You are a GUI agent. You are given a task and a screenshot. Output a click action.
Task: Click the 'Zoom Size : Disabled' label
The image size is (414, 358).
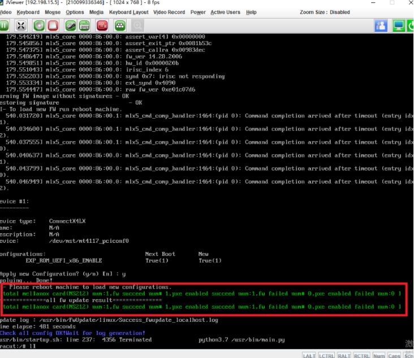pos(325,12)
